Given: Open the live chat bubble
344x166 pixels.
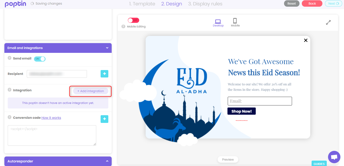Looking at the screenshot, I should tap(334, 157).
